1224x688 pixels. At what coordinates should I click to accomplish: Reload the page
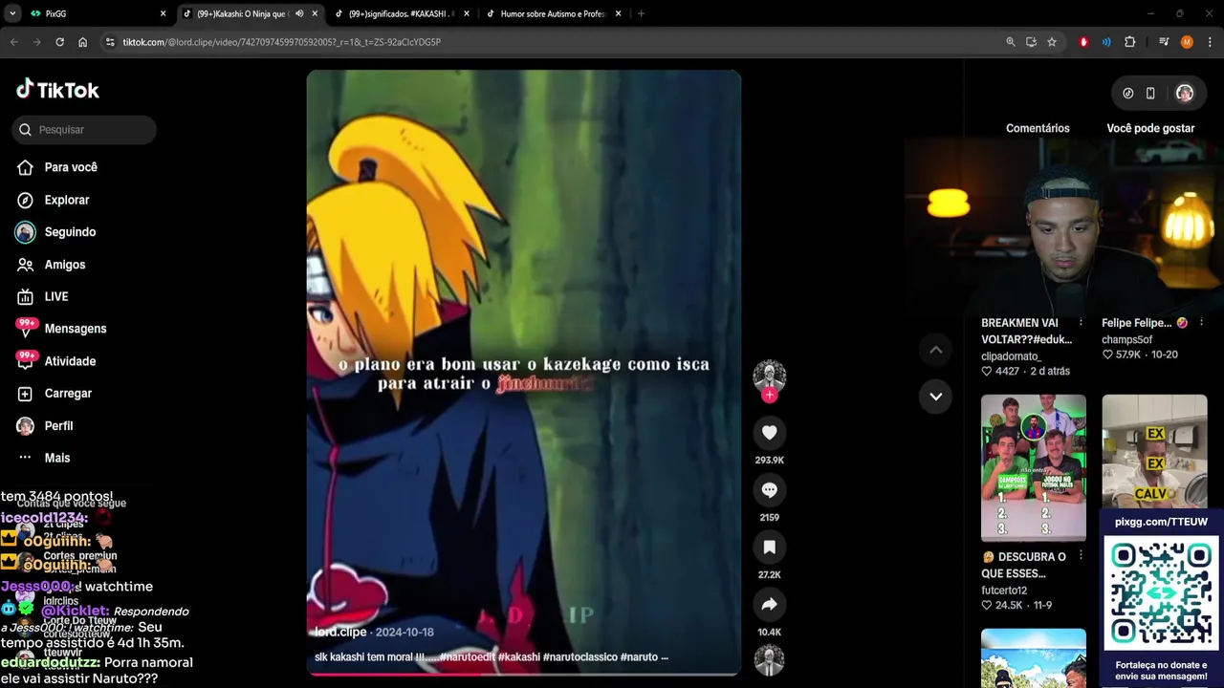coord(59,42)
